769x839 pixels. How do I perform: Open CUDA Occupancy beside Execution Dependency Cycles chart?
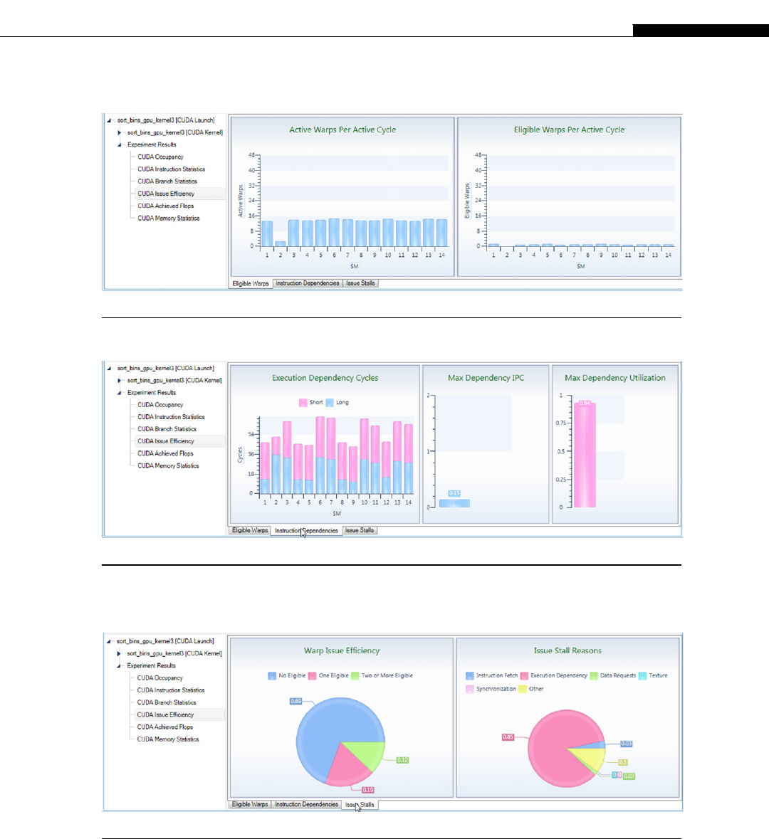tap(160, 405)
